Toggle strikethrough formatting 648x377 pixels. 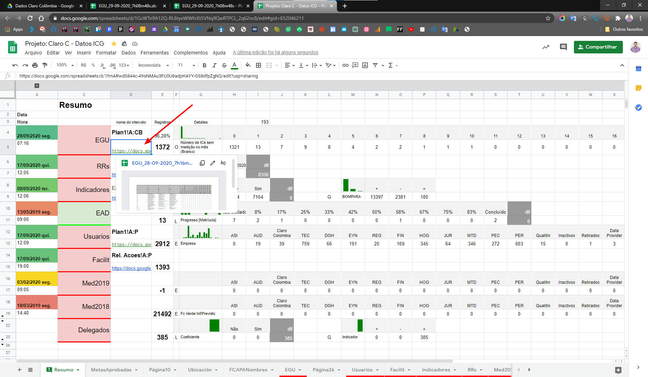(224, 65)
